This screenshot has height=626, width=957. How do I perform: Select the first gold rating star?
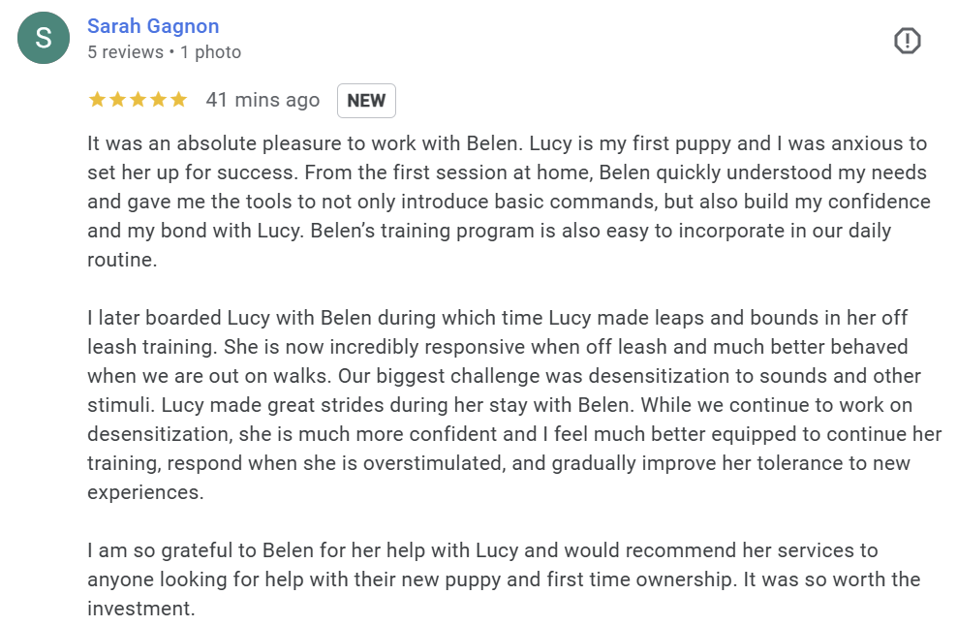[97, 99]
